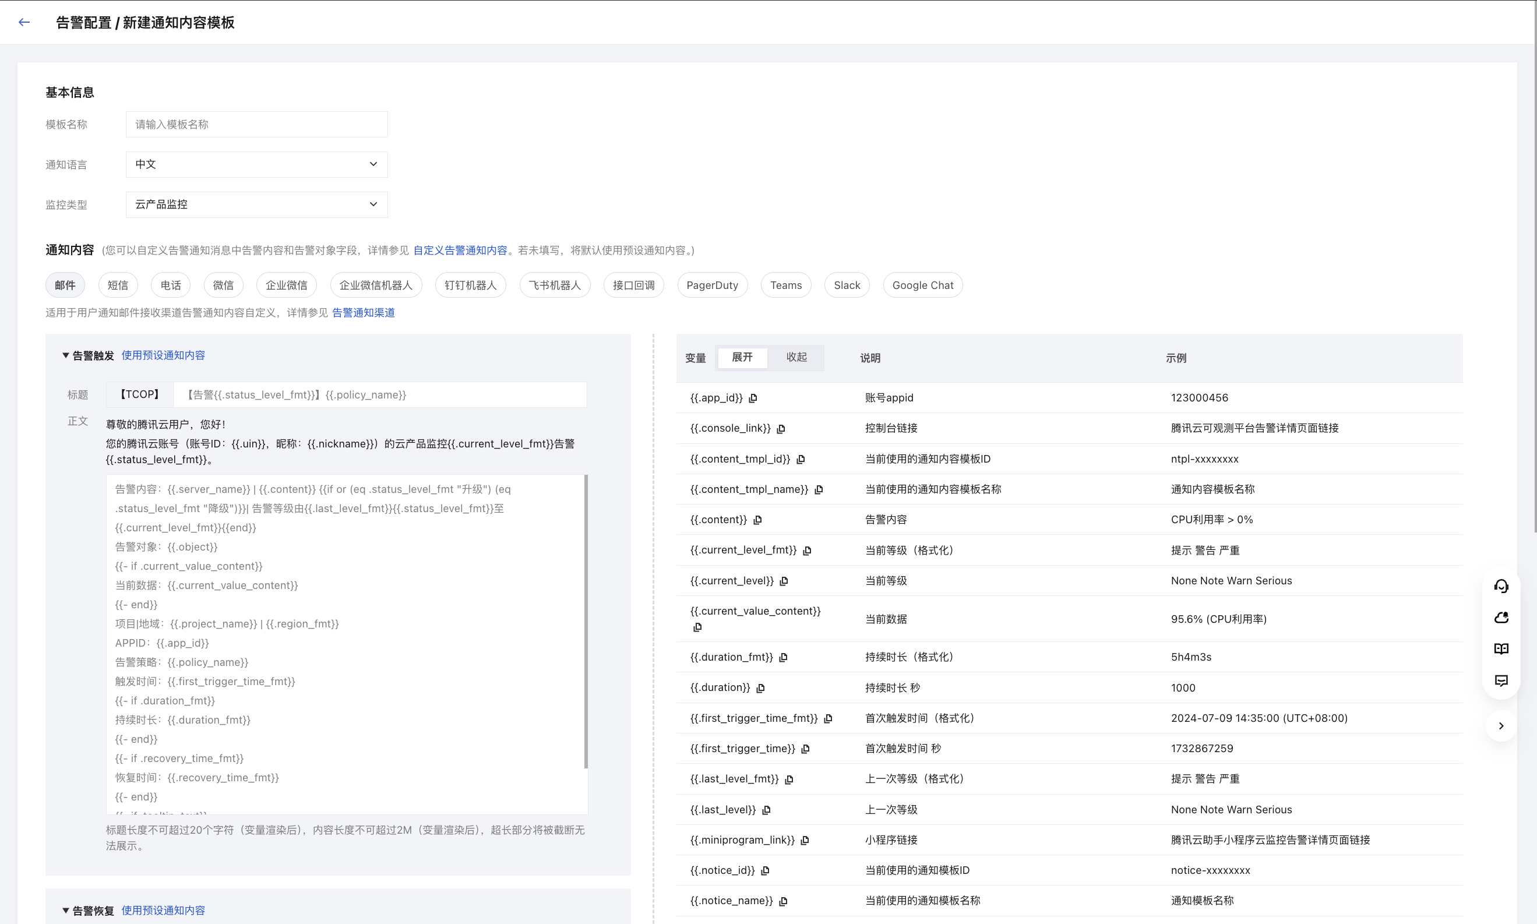
Task: Open the 自定义告警通知内容 help link
Action: pyautogui.click(x=460, y=251)
